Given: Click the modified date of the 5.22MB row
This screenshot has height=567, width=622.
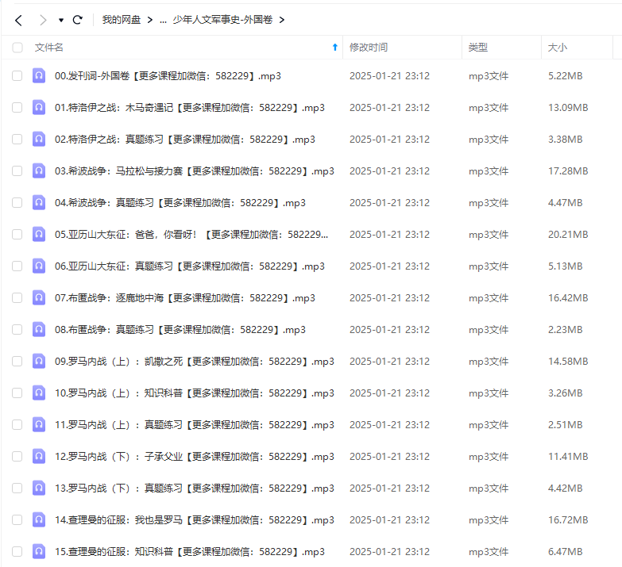Looking at the screenshot, I should pos(389,75).
